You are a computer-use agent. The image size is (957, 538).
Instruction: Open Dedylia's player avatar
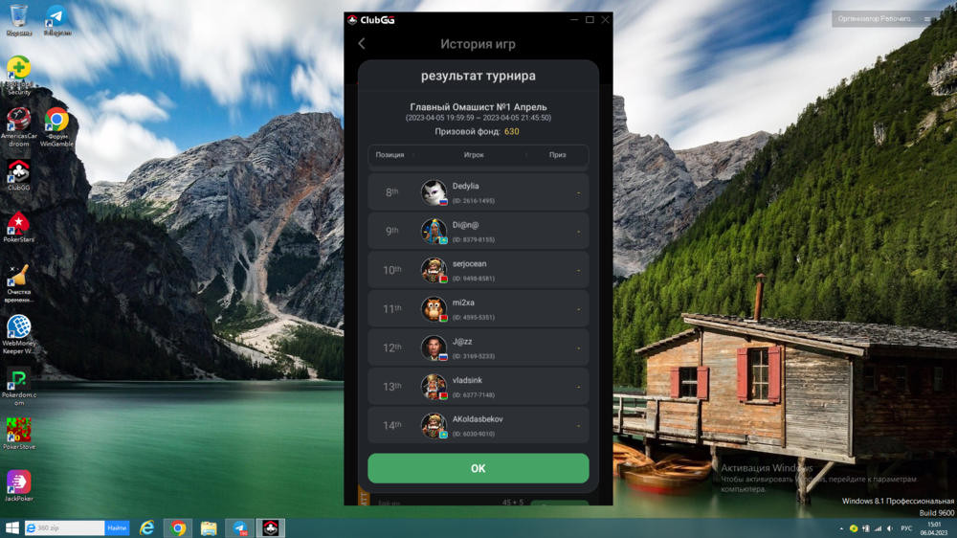(x=434, y=192)
